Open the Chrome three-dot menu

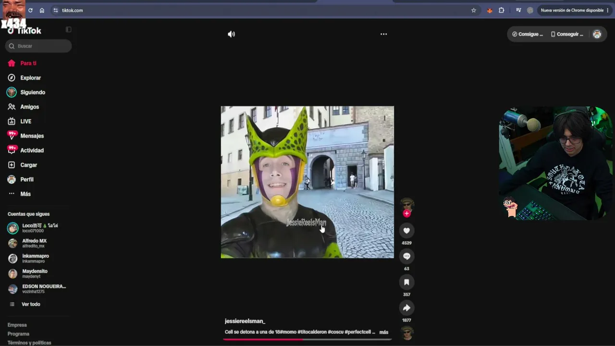point(608,10)
